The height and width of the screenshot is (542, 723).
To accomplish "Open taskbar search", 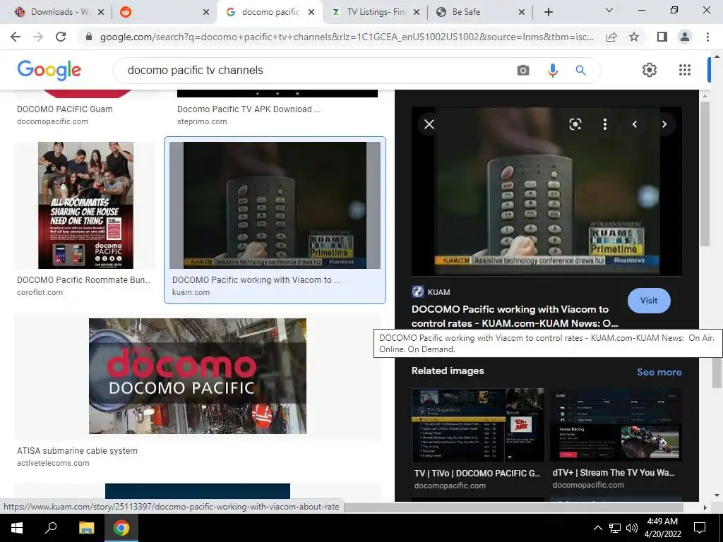I will coord(51,528).
